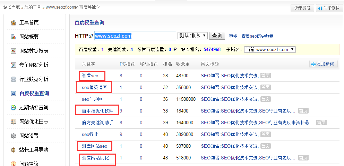
Task: Click PC指数 value 8 for 湘潭seo
Action: tap(121, 76)
